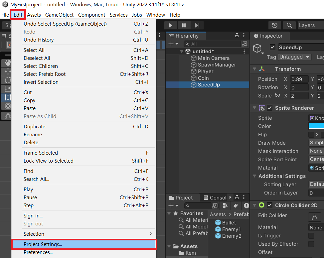The width and height of the screenshot is (324, 258).
Task: Collapse the Circle Collider 2D component
Action: (x=254, y=205)
